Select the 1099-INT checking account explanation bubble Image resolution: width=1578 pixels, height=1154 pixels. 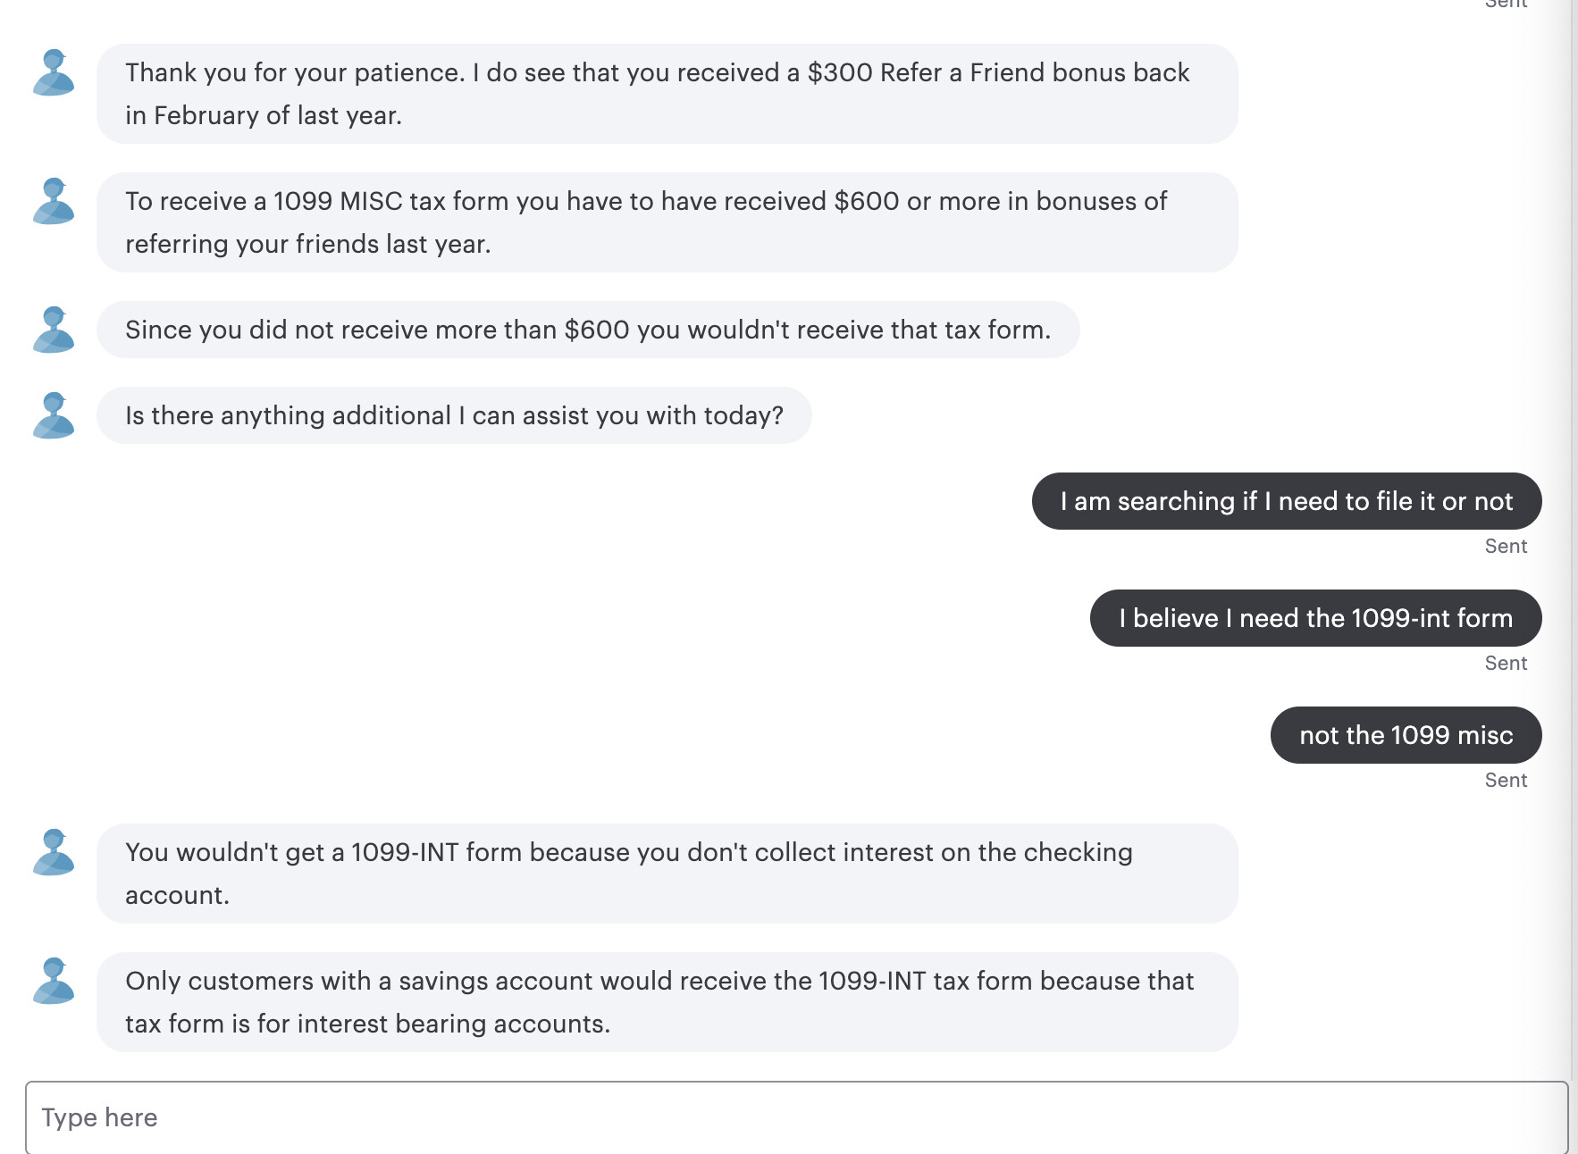(666, 874)
